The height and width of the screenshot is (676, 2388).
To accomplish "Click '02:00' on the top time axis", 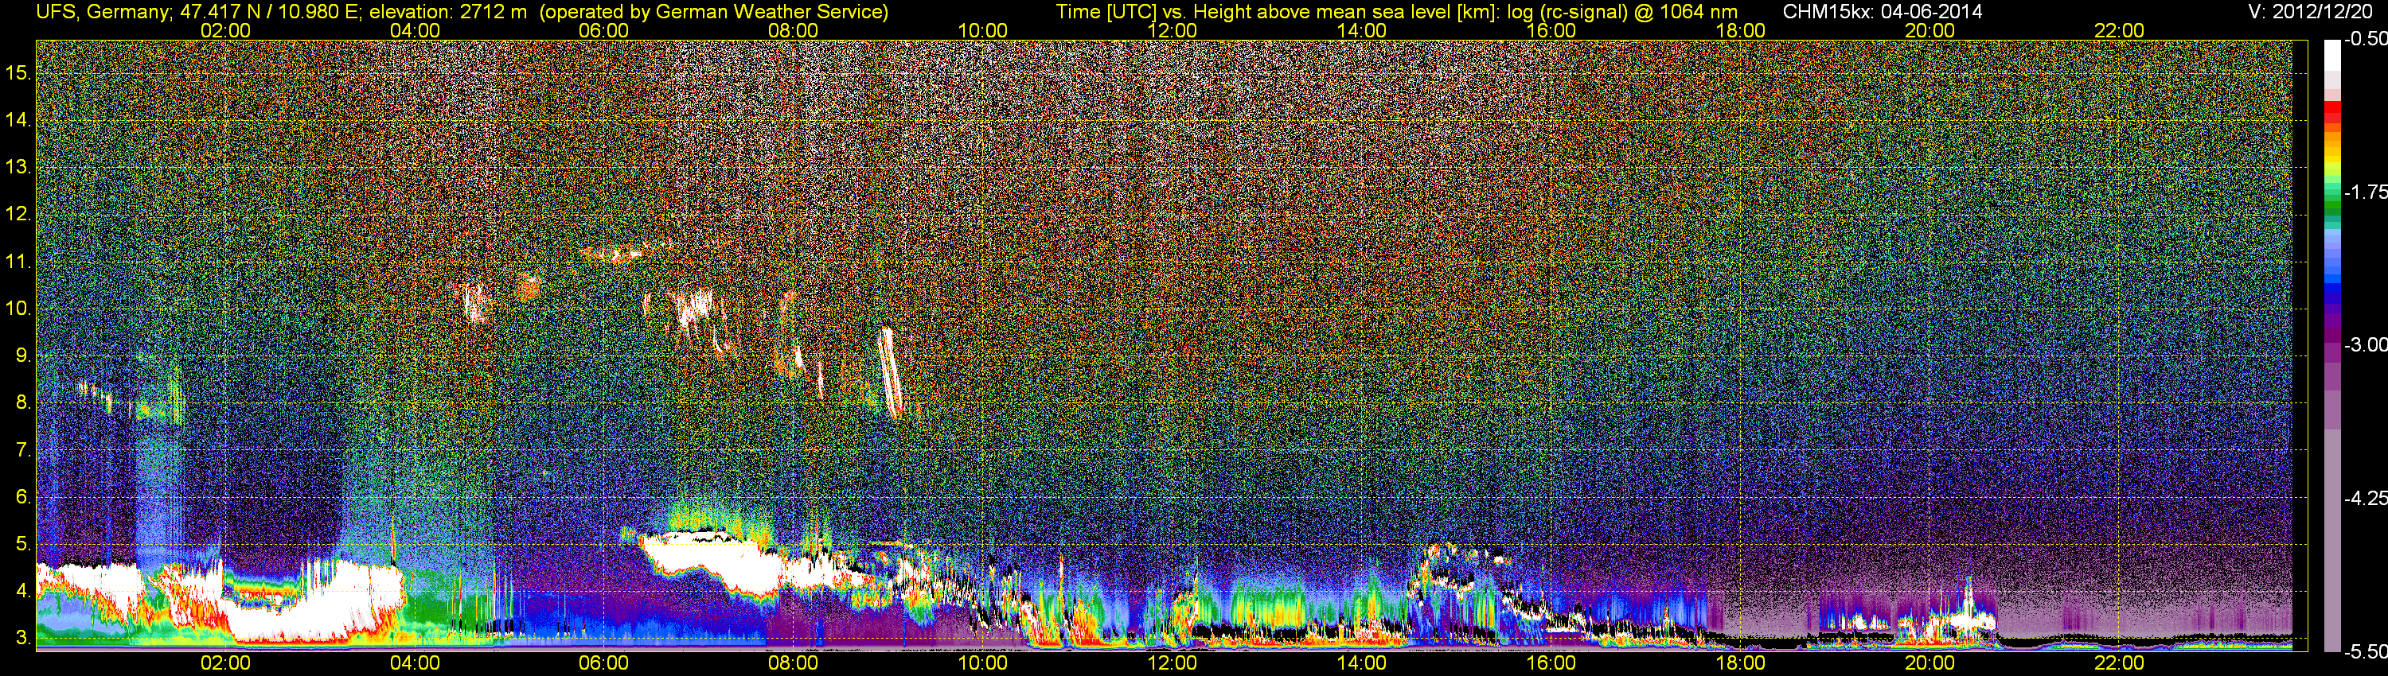I will point(225,30).
